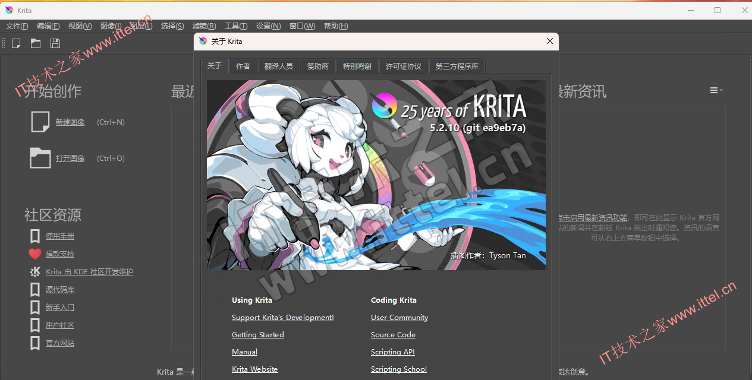The height and width of the screenshot is (380, 752).
Task: Open the 源代码库 link
Action: 60,290
